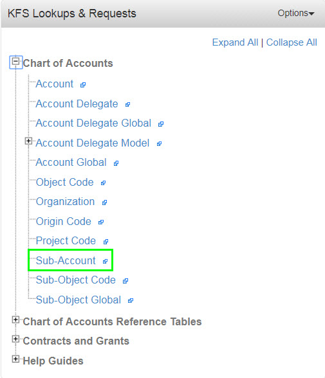Click the Expand All link

[235, 42]
